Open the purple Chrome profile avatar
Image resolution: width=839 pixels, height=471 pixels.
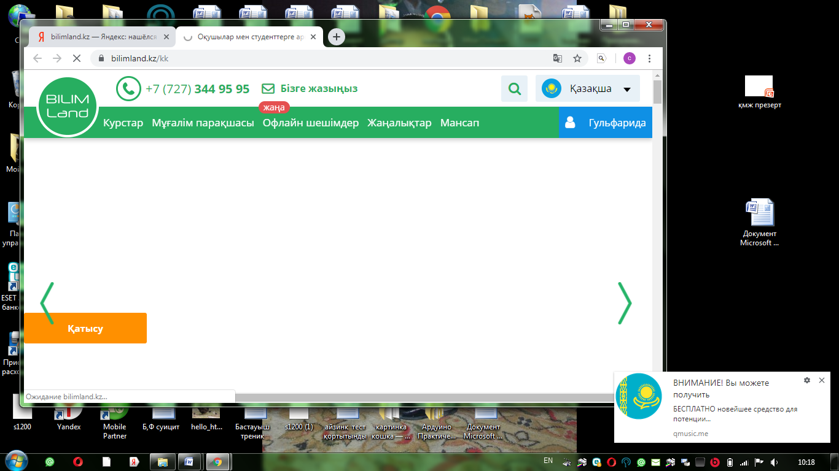point(629,58)
